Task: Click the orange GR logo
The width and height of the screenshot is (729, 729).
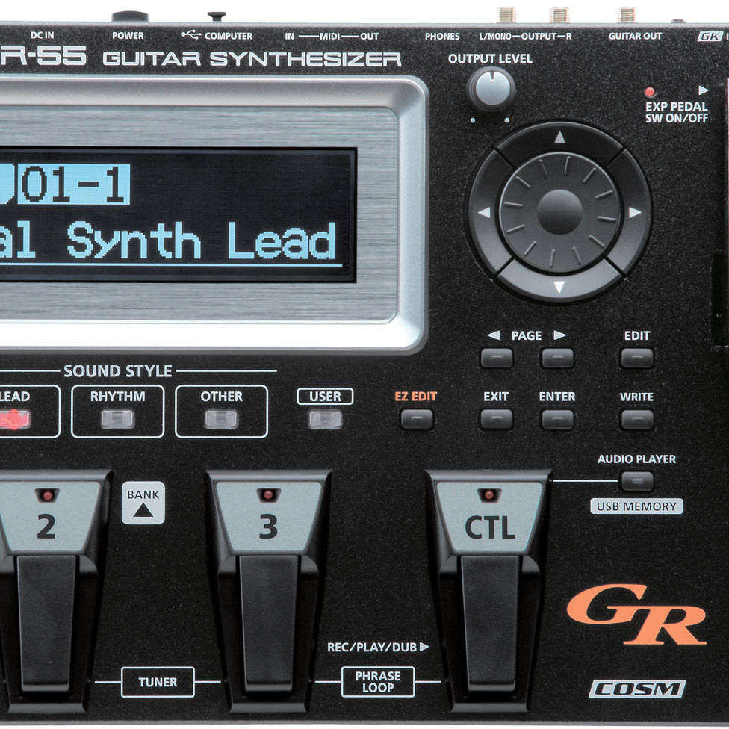Action: click(636, 615)
